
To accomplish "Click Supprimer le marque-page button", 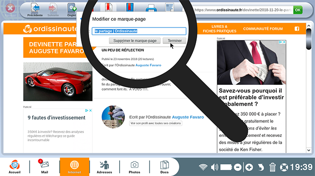I will pyautogui.click(x=135, y=41).
